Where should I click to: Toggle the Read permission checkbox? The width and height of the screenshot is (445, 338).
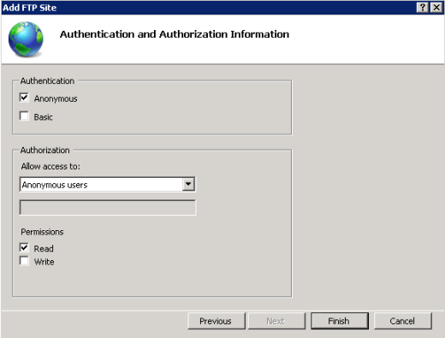coord(24,247)
